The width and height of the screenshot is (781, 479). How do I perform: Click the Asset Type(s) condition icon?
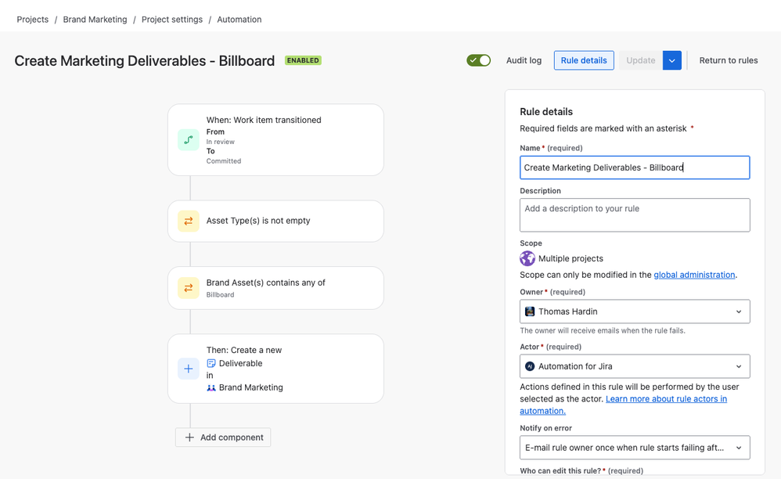coord(189,221)
